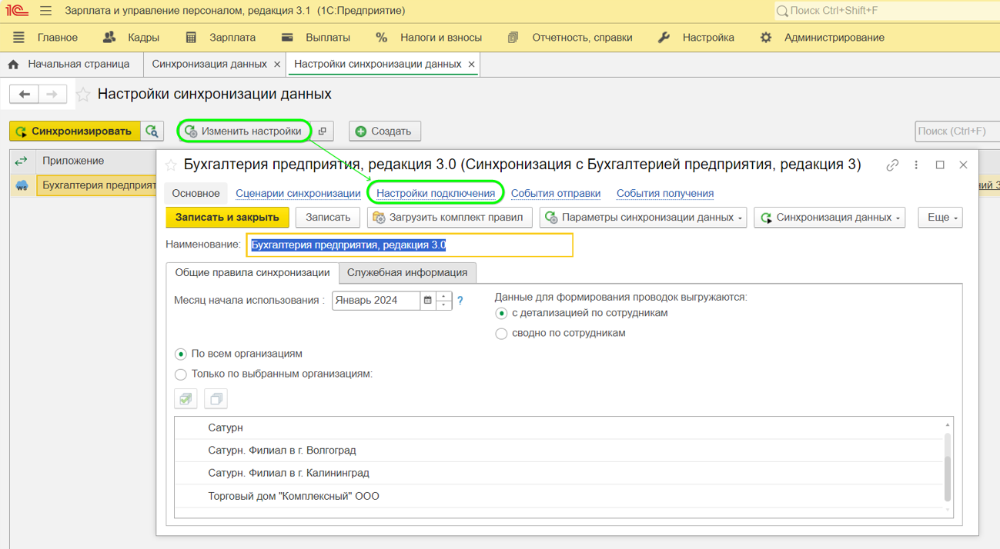Click the Поиск (Ctrl+F) list search field

pyautogui.click(x=957, y=131)
